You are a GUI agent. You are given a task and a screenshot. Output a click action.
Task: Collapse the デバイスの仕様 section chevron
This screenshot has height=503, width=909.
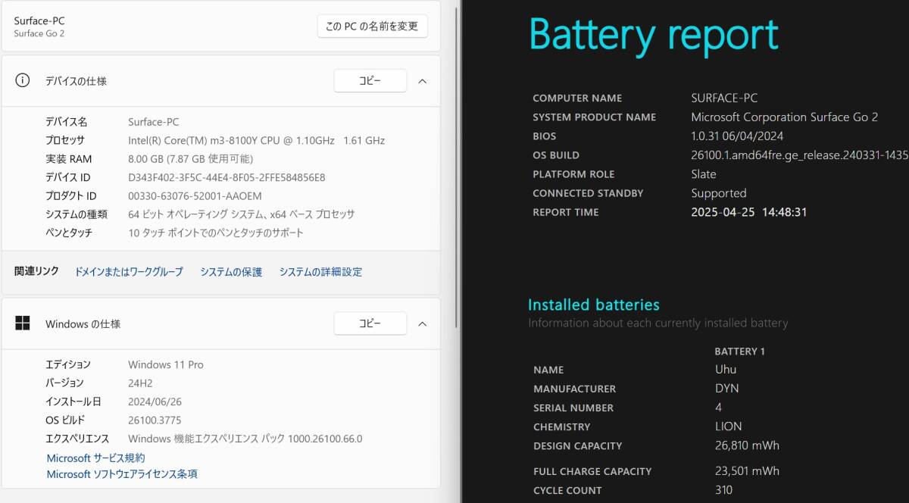pos(423,81)
